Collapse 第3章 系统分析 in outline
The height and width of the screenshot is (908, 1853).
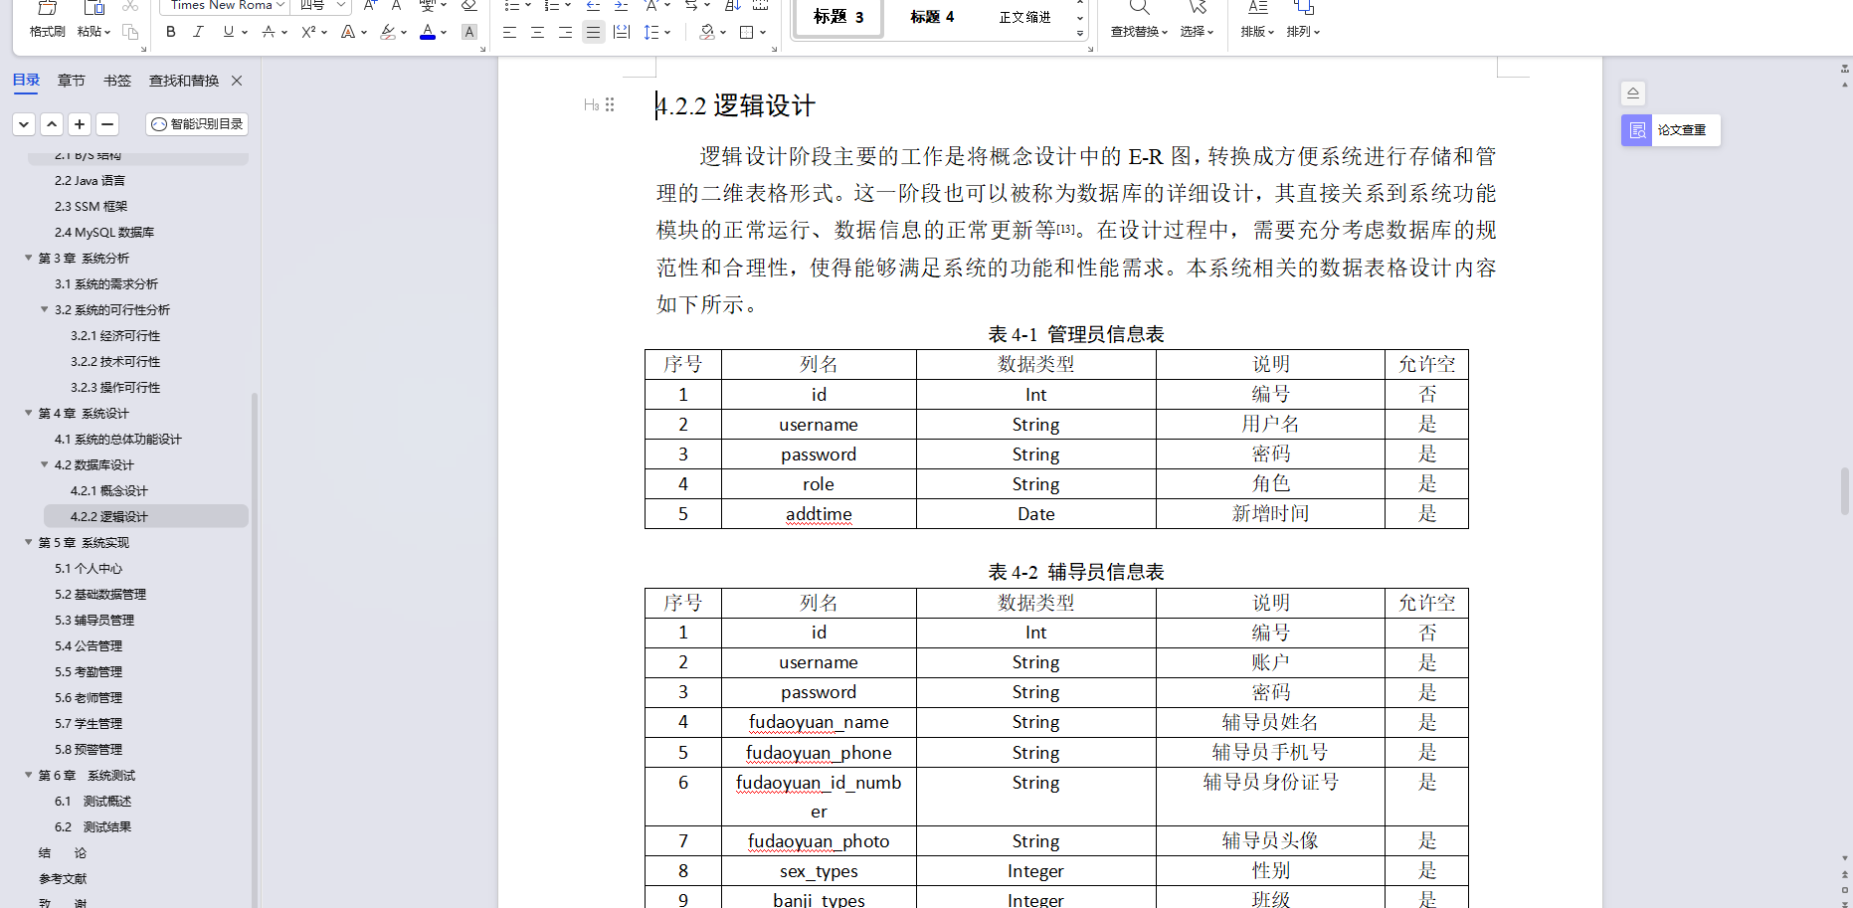tap(29, 258)
